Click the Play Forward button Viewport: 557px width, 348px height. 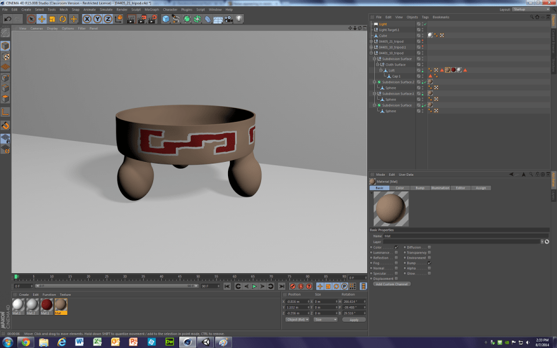click(254, 286)
